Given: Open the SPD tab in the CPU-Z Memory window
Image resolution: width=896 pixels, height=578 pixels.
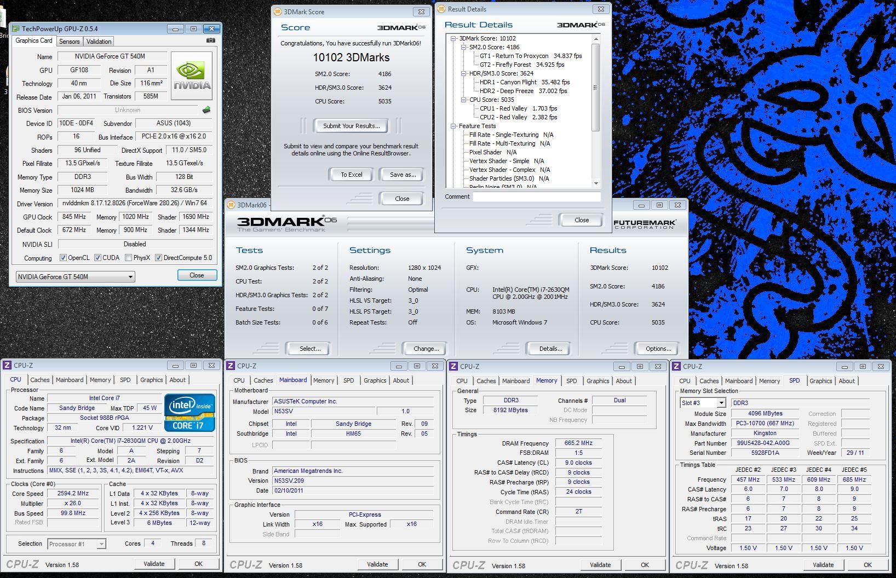Looking at the screenshot, I should (x=572, y=381).
